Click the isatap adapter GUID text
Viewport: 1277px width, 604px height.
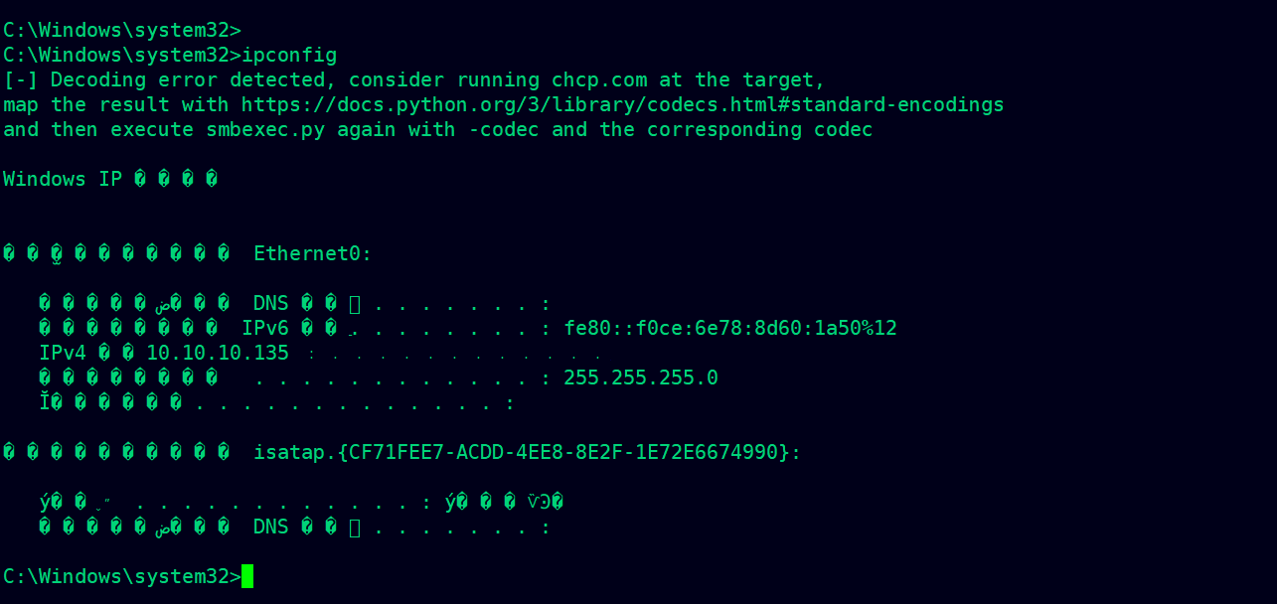coord(528,452)
